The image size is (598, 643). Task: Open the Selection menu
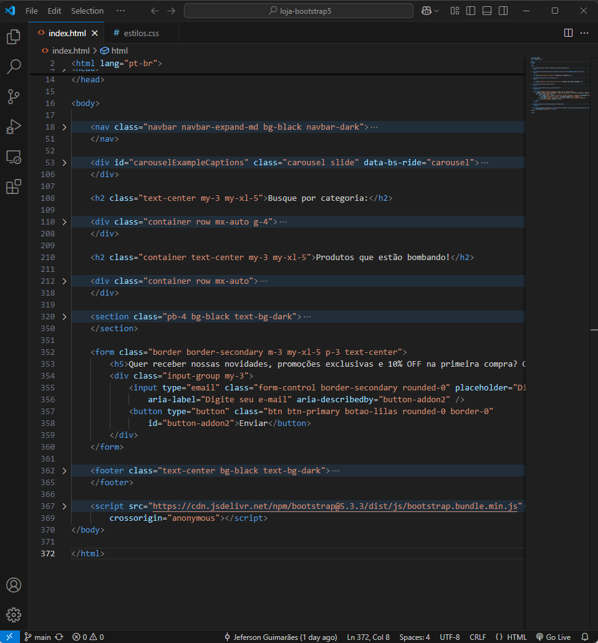[x=87, y=11]
